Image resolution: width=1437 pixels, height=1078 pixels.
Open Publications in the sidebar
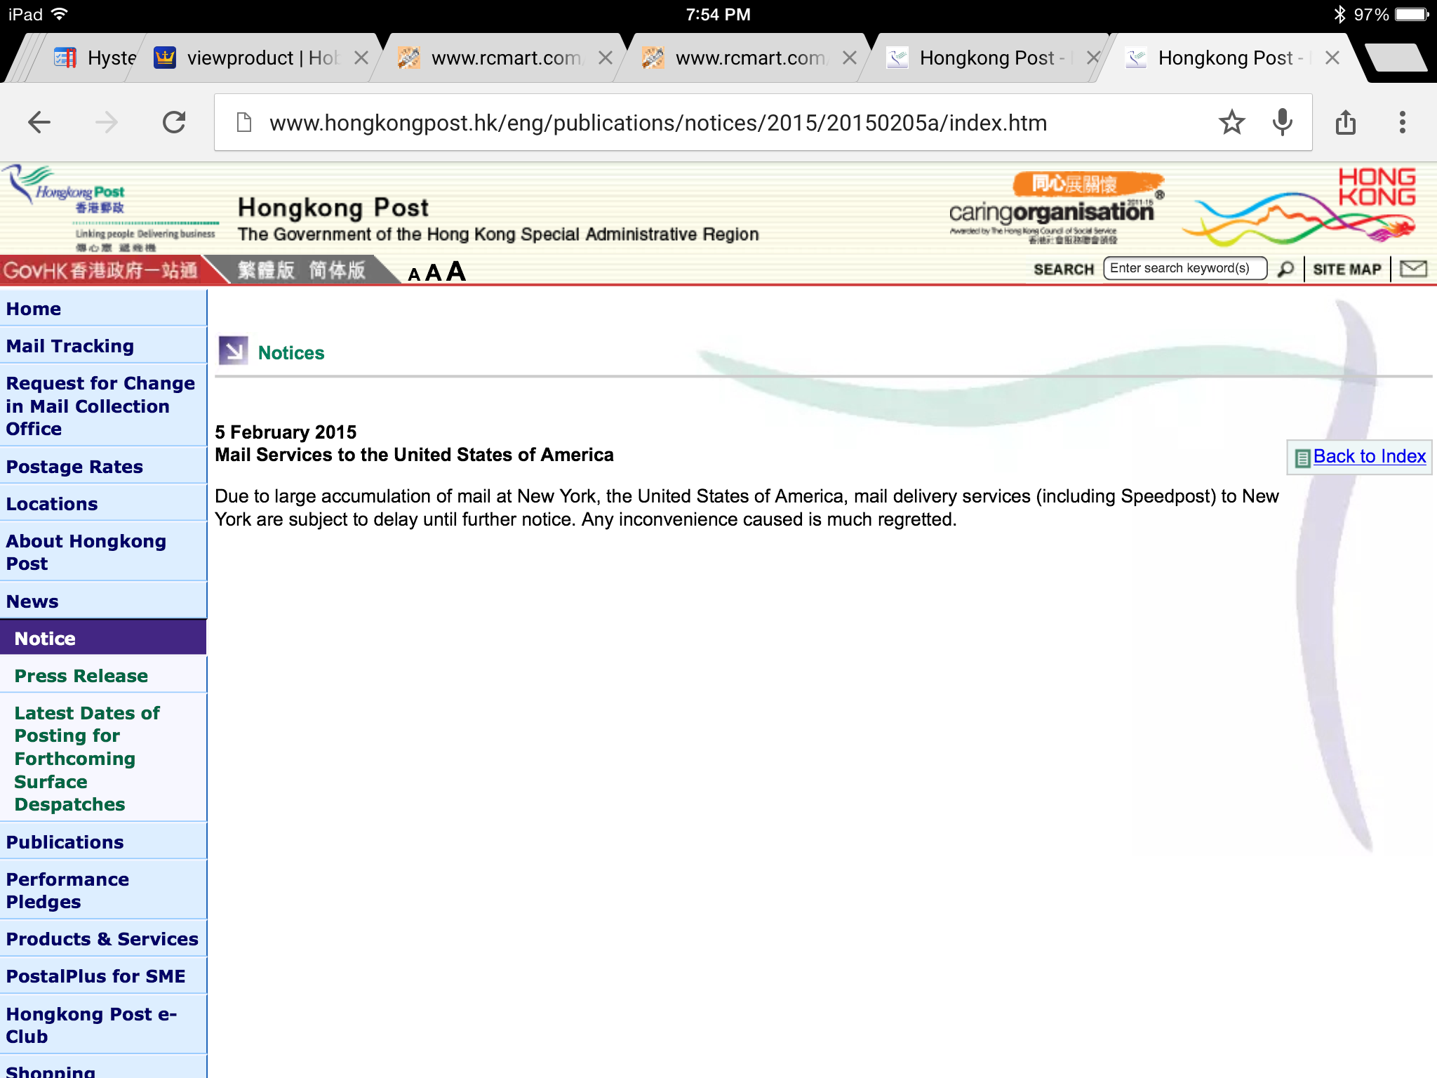point(103,841)
